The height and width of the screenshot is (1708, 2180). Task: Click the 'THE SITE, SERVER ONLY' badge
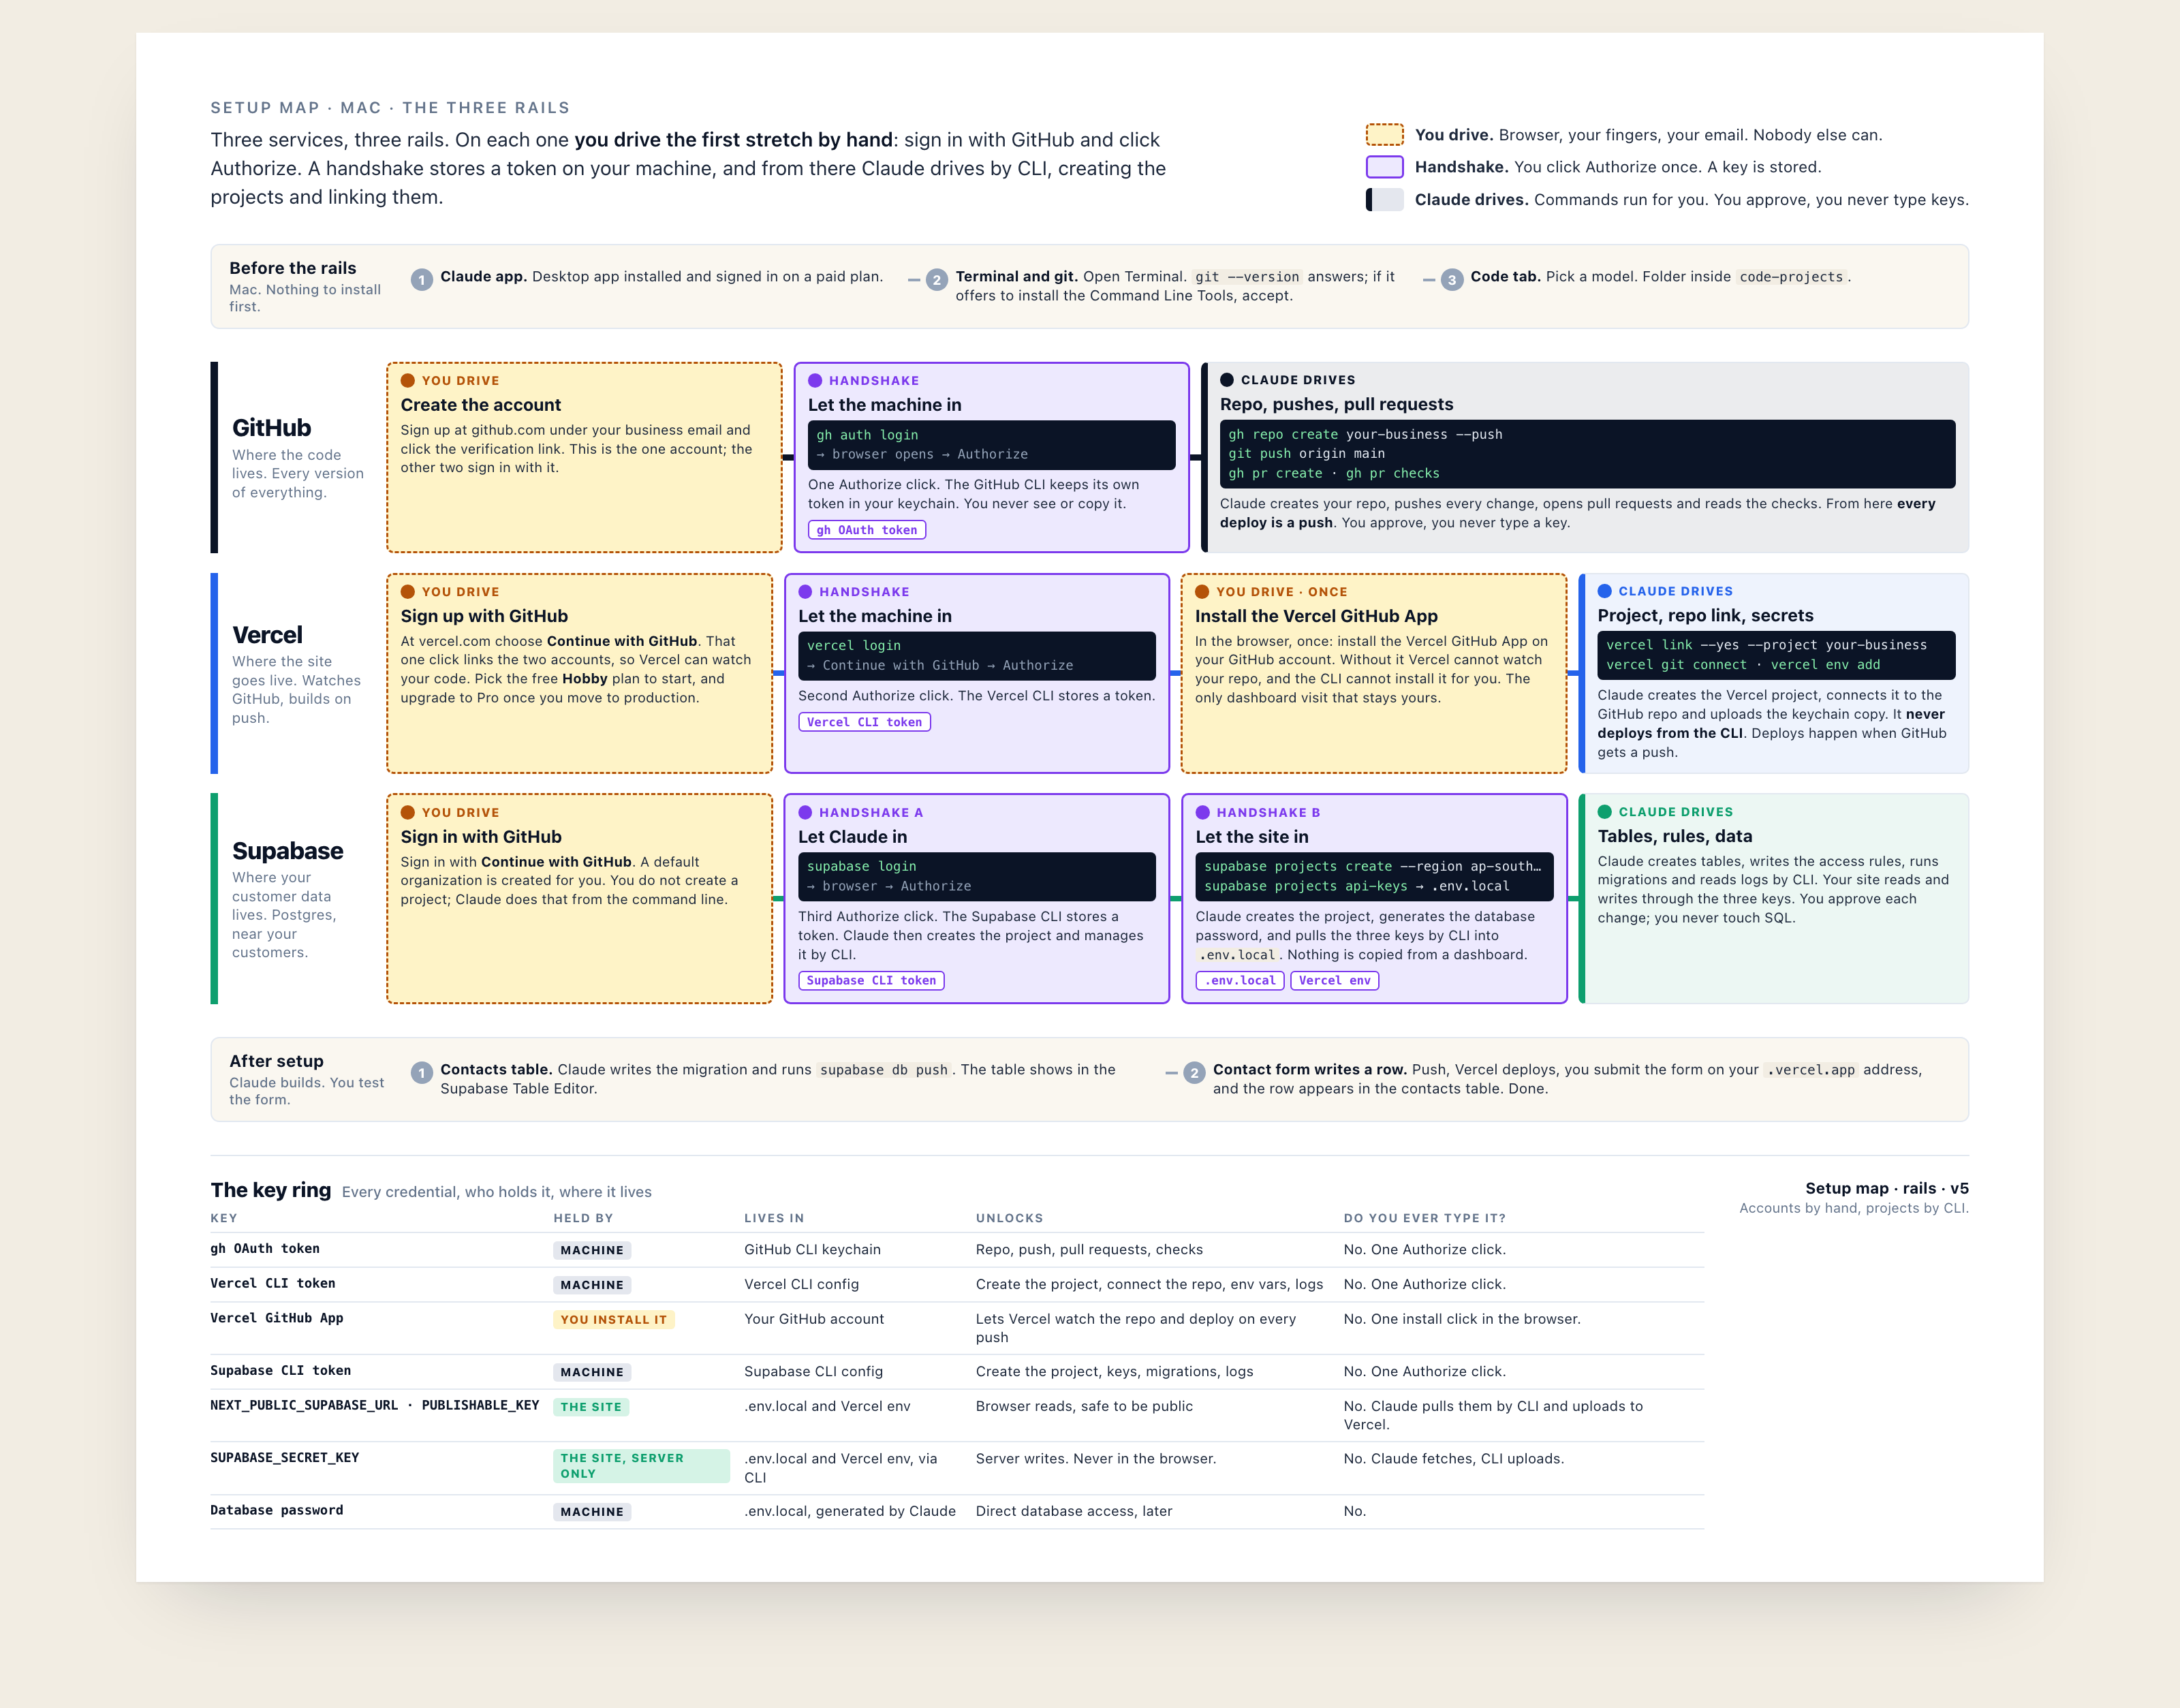pyautogui.click(x=641, y=1466)
